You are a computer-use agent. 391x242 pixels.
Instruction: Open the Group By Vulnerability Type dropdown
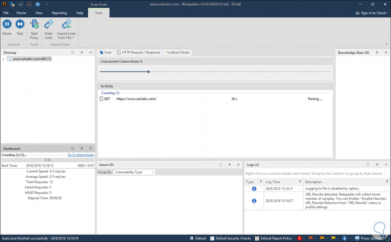point(135,172)
